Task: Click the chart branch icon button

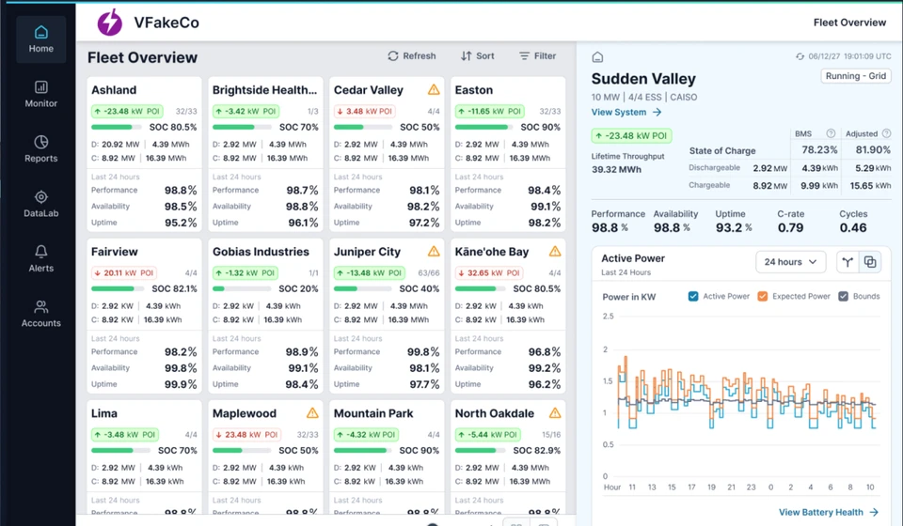Action: 848,262
